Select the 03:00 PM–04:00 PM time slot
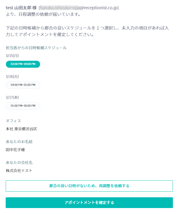This screenshot has height=214, width=178. tap(23, 64)
